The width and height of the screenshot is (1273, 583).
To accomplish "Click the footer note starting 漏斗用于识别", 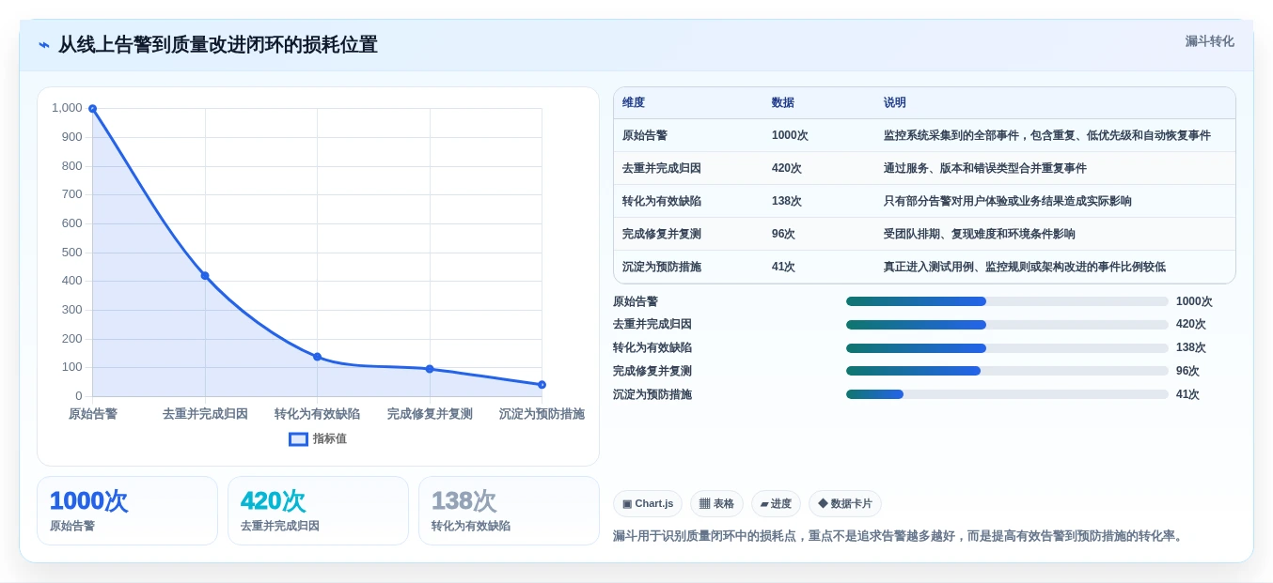I will tap(900, 536).
